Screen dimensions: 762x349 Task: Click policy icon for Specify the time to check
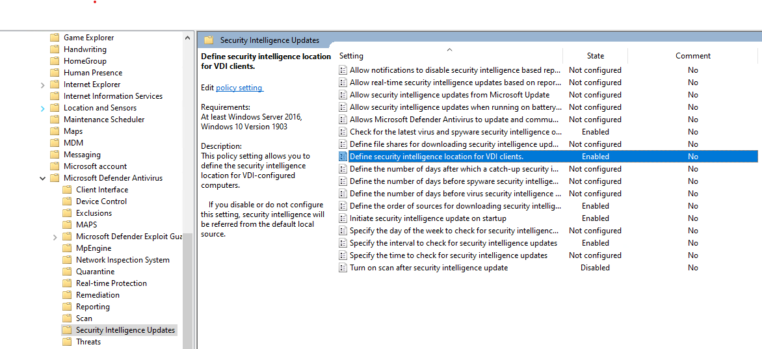343,255
